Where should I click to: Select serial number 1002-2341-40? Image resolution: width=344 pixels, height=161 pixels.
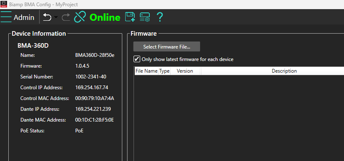[91, 77]
